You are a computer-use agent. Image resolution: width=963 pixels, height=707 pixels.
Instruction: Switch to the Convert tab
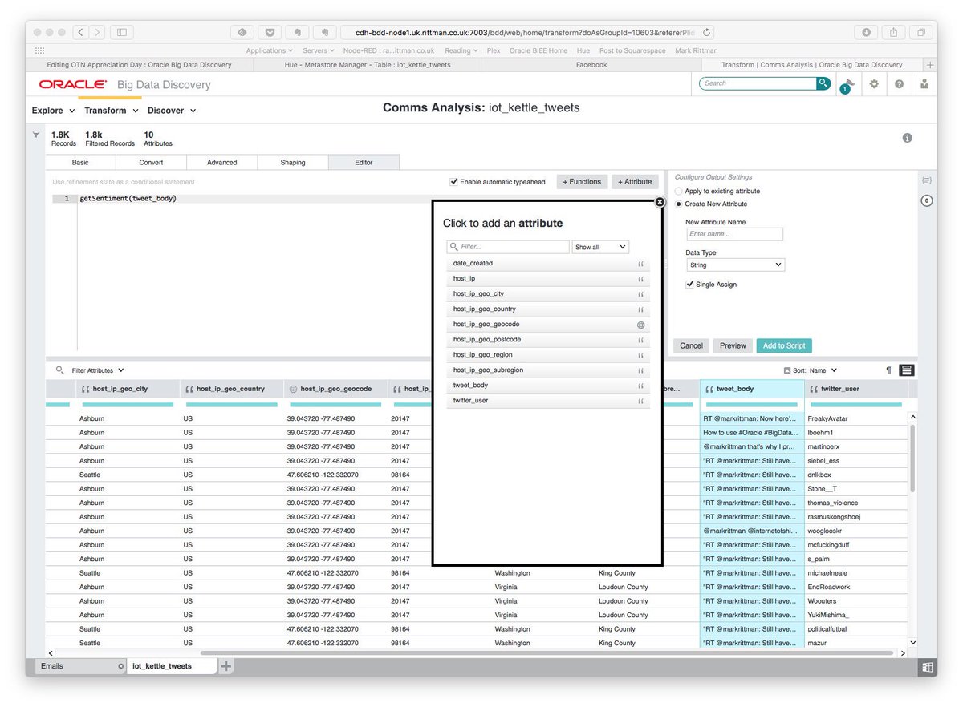151,163
